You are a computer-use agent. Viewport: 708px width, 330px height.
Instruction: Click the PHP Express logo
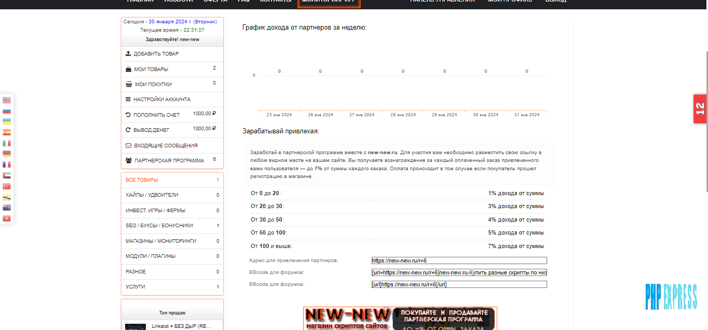point(672,297)
